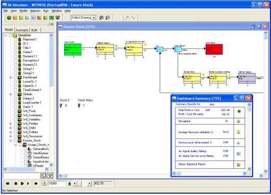Collapse the Ensure_Stock tree node
This screenshot has height=195, width=271.
pos(11,140)
